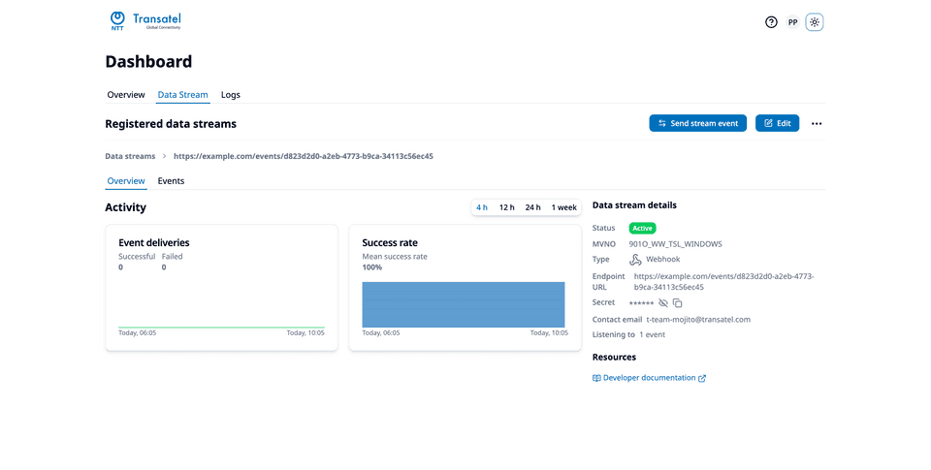Click the Send stream event button
Viewport: 931px width, 470px height.
pos(697,123)
